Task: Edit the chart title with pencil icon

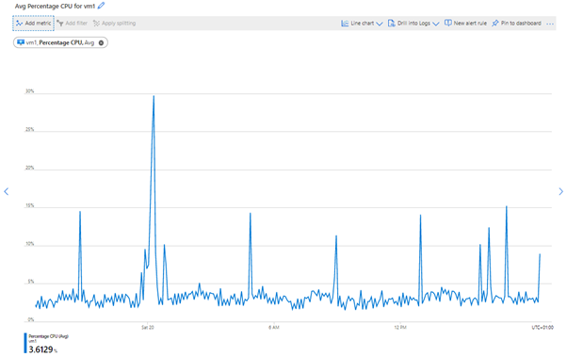Action: 102,6
